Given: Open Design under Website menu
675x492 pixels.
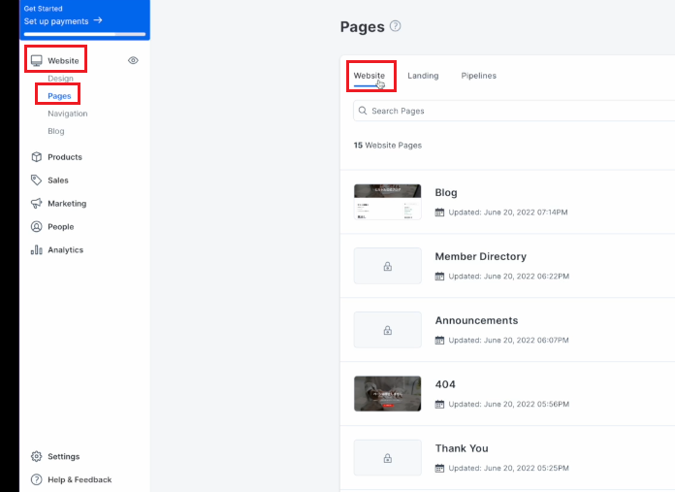Looking at the screenshot, I should tap(60, 79).
